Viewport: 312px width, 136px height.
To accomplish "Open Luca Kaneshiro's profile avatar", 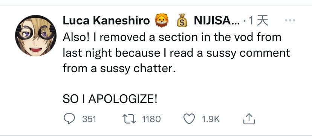I will coord(36,36).
